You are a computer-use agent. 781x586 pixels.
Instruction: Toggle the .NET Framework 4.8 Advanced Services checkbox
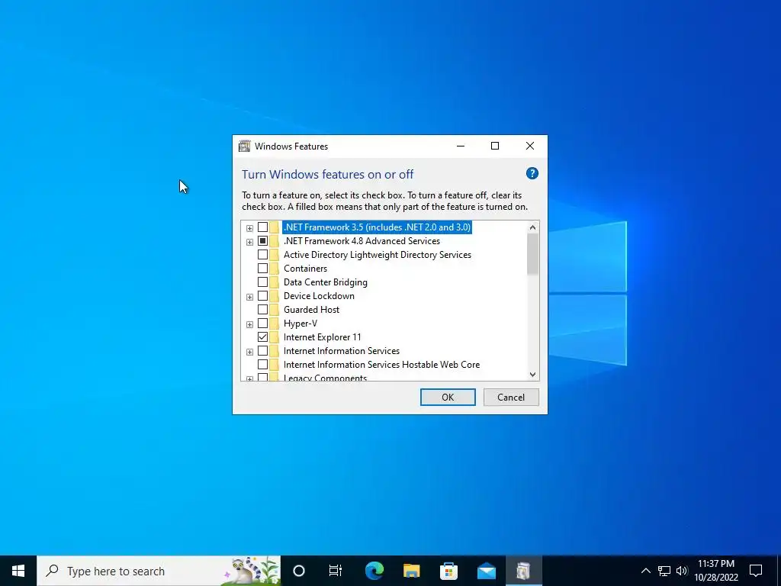tap(262, 241)
